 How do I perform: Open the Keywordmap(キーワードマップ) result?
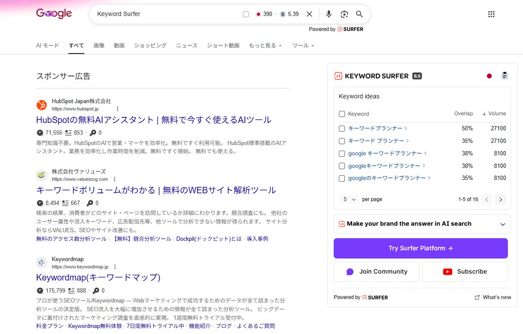[98, 277]
